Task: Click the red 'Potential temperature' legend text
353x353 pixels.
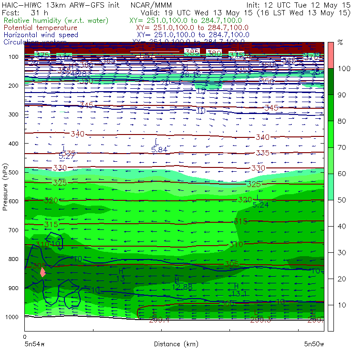Action: (41, 28)
